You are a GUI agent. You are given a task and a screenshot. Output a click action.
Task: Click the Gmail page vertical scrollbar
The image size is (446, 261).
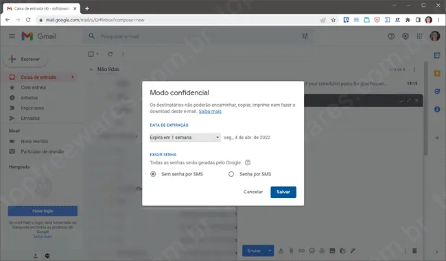[x=426, y=108]
